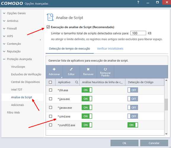Expand the Contenção section
171x148 pixels.
[4, 44]
